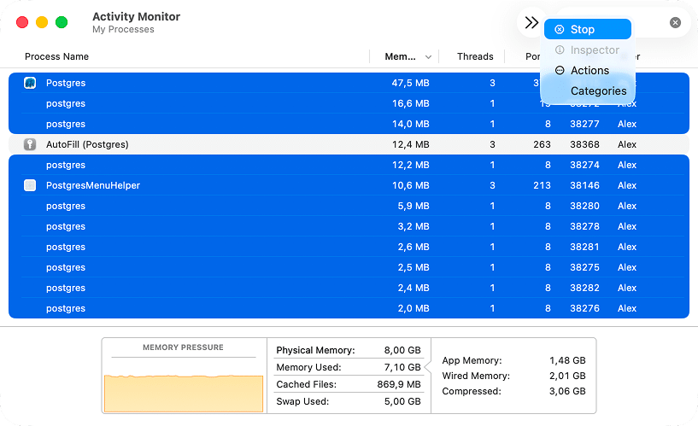
Task: Click the Postgres elephant app icon
Action: pyautogui.click(x=30, y=84)
